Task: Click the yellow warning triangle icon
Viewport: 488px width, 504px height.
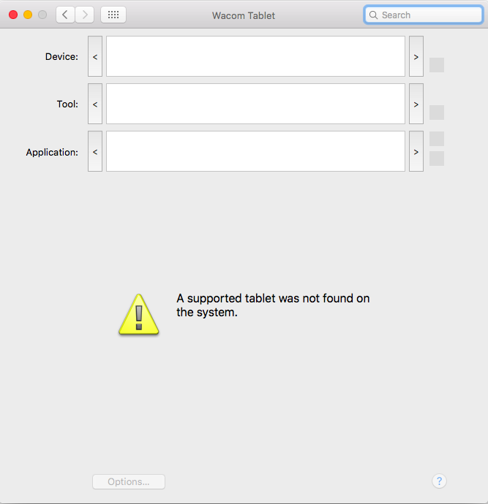Action: pos(139,314)
